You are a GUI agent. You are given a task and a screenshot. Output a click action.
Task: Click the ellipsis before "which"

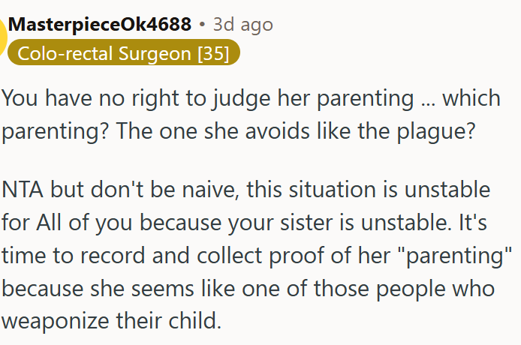(x=428, y=103)
